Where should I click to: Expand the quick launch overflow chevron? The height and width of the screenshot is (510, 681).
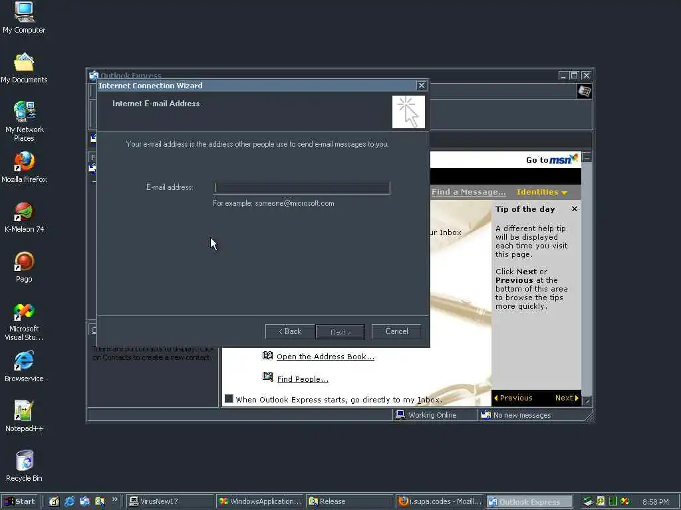click(115, 499)
